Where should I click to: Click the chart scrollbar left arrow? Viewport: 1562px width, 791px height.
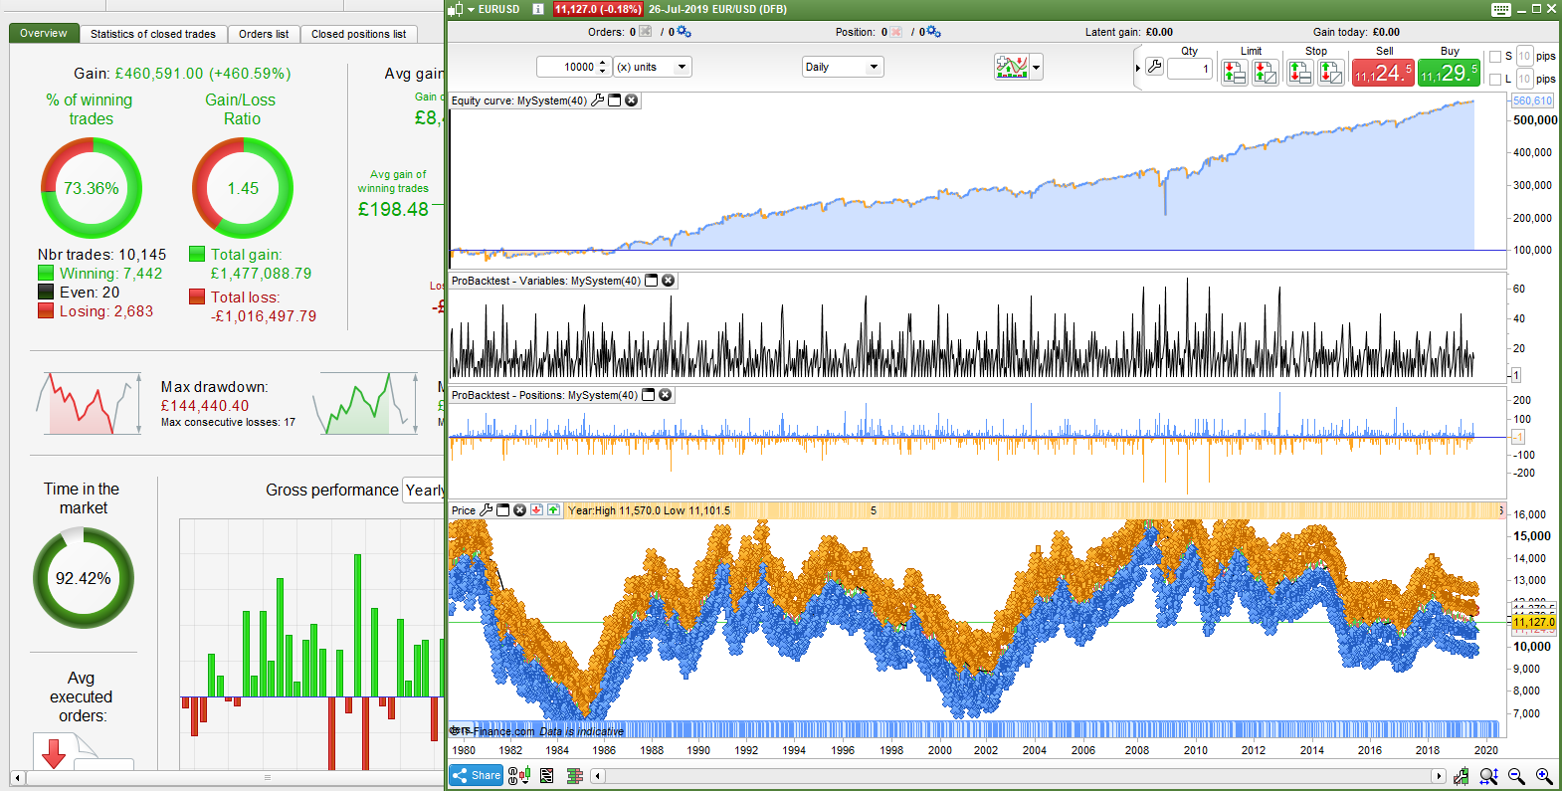[x=597, y=776]
